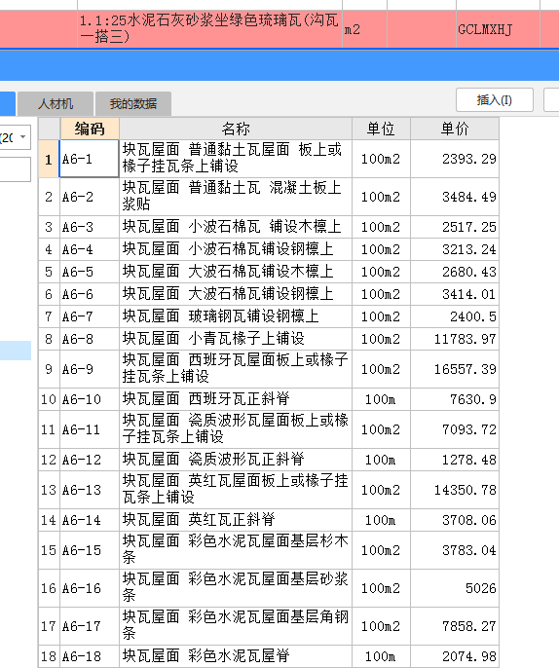Click name 大波石棉瓦铺设木檩上
Image resolution: width=559 pixels, height=668 pixels.
(x=236, y=272)
